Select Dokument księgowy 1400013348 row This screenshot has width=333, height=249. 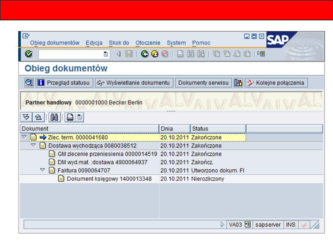tap(109, 179)
